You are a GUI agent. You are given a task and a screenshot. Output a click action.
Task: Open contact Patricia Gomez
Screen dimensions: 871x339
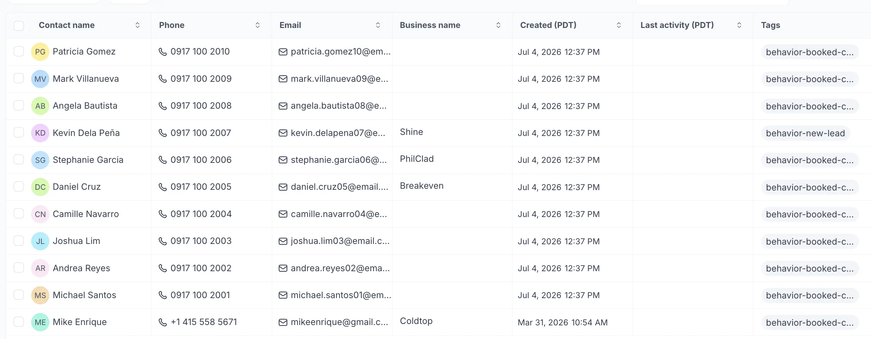coord(84,52)
